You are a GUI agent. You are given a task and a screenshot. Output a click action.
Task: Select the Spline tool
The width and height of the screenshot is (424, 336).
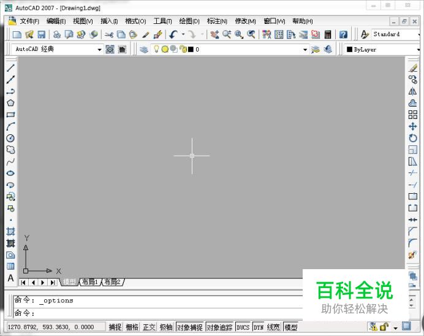pyautogui.click(x=10, y=161)
